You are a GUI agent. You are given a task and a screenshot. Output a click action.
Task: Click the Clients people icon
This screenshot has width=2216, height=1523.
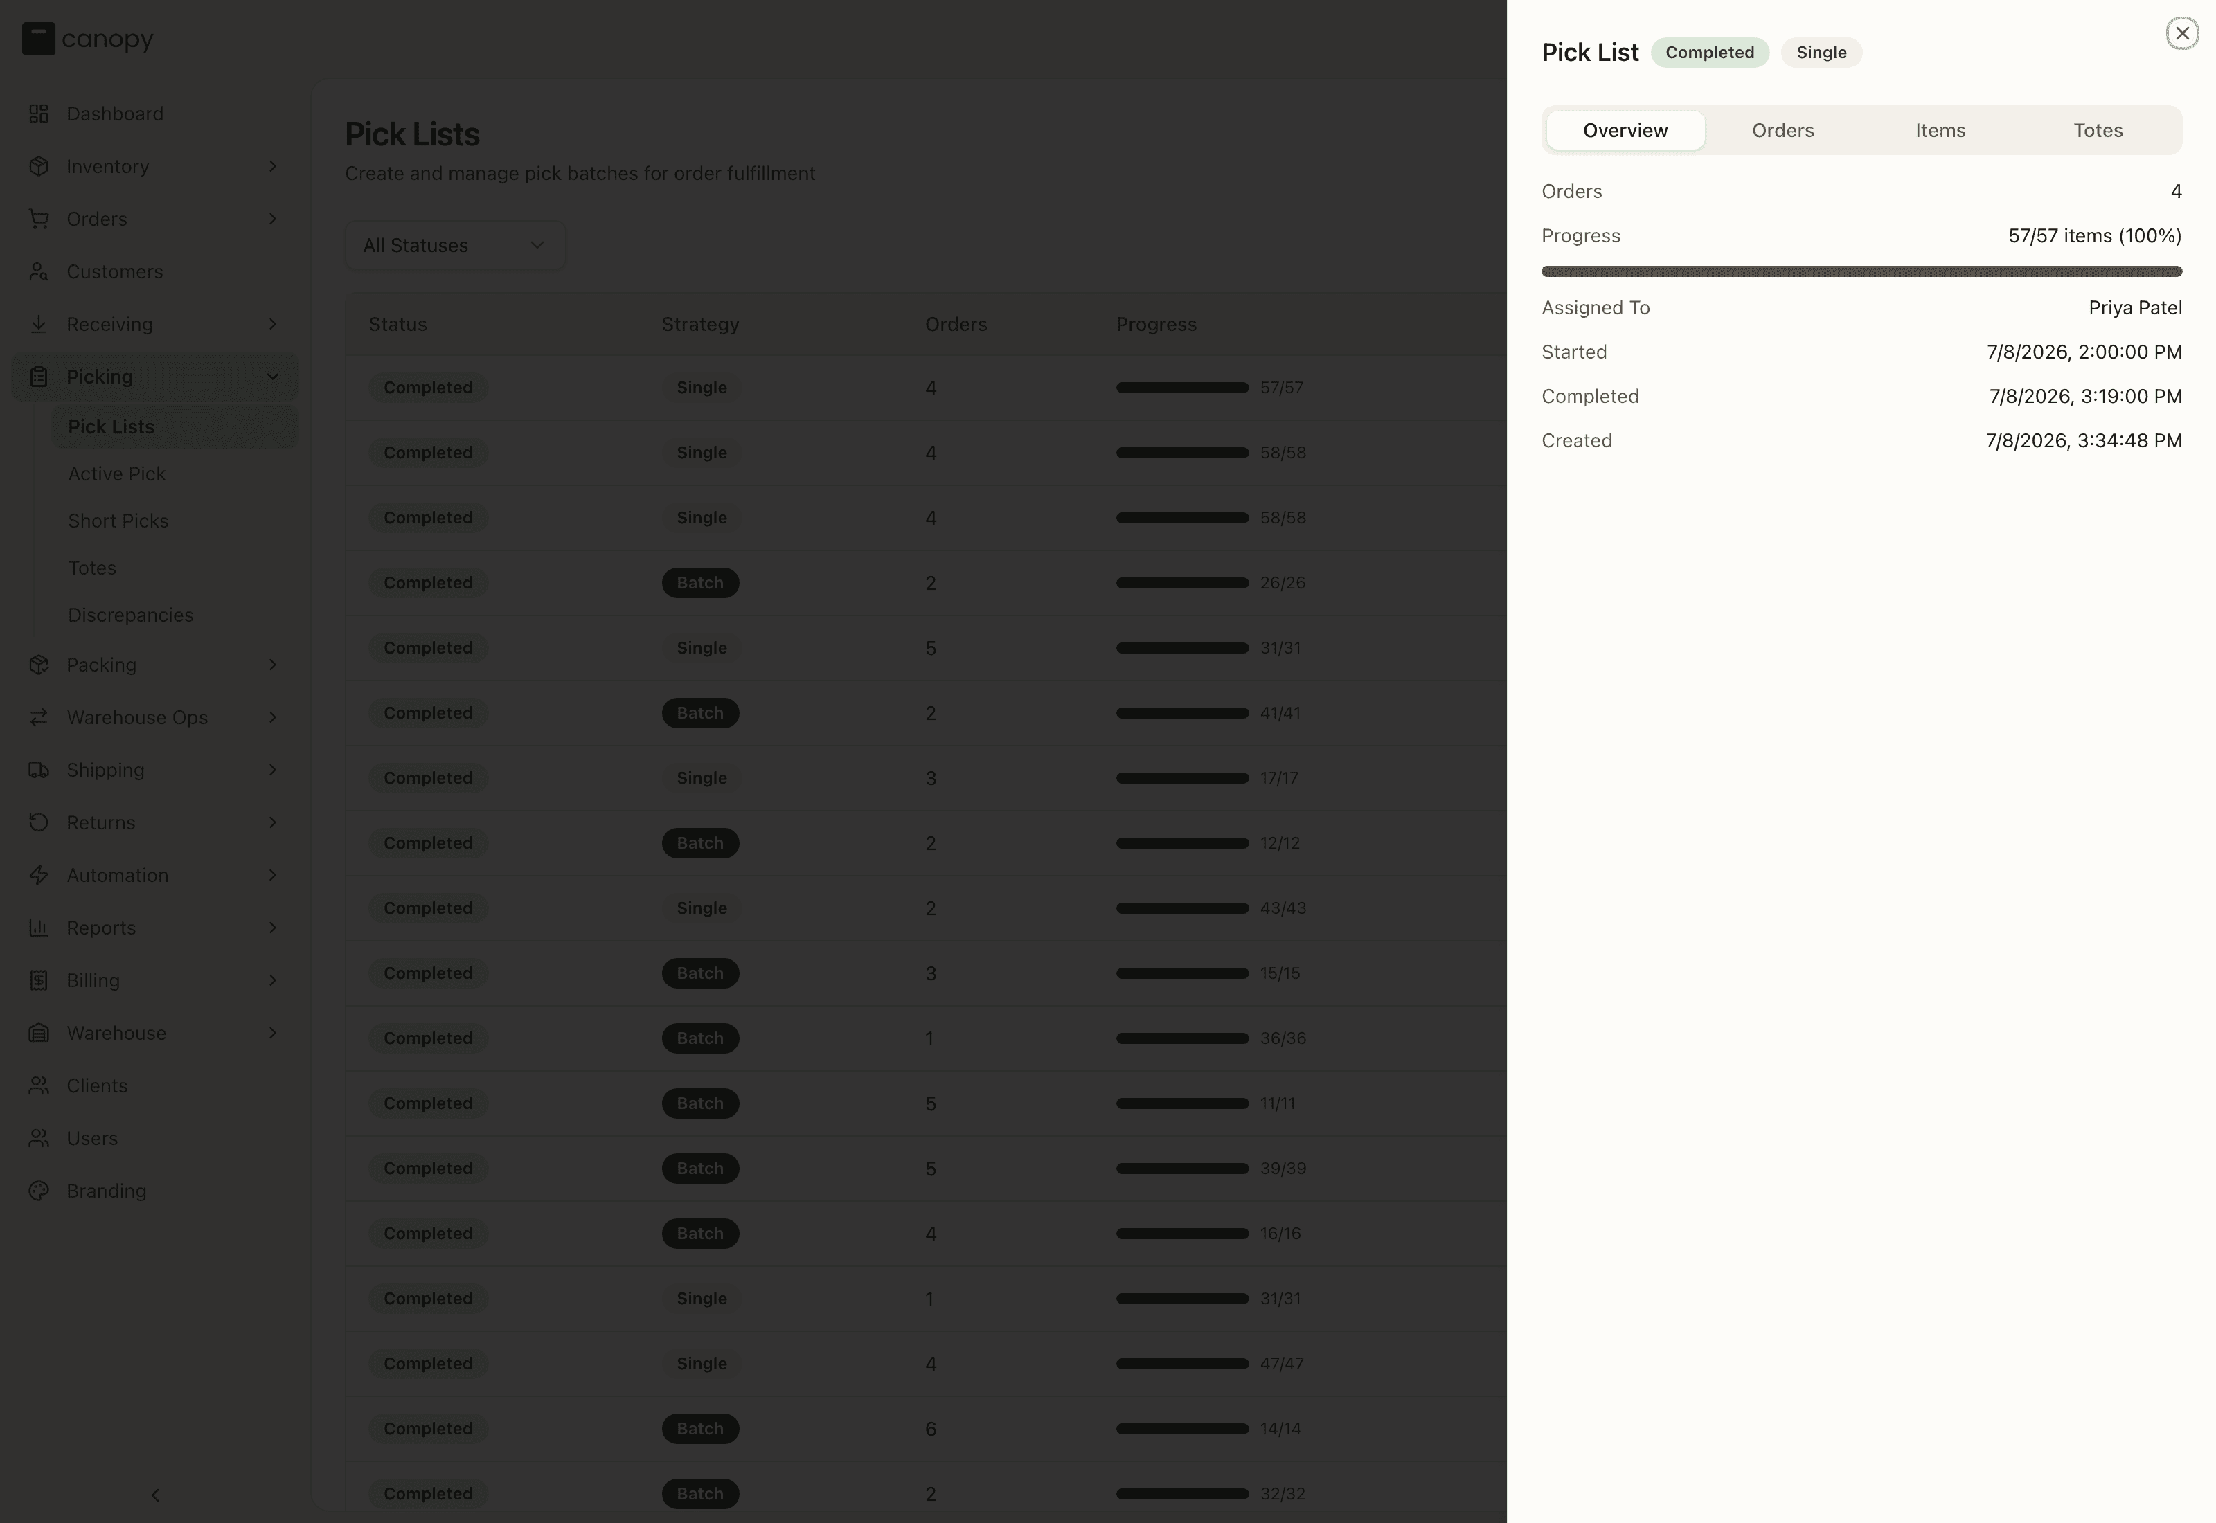pos(38,1085)
